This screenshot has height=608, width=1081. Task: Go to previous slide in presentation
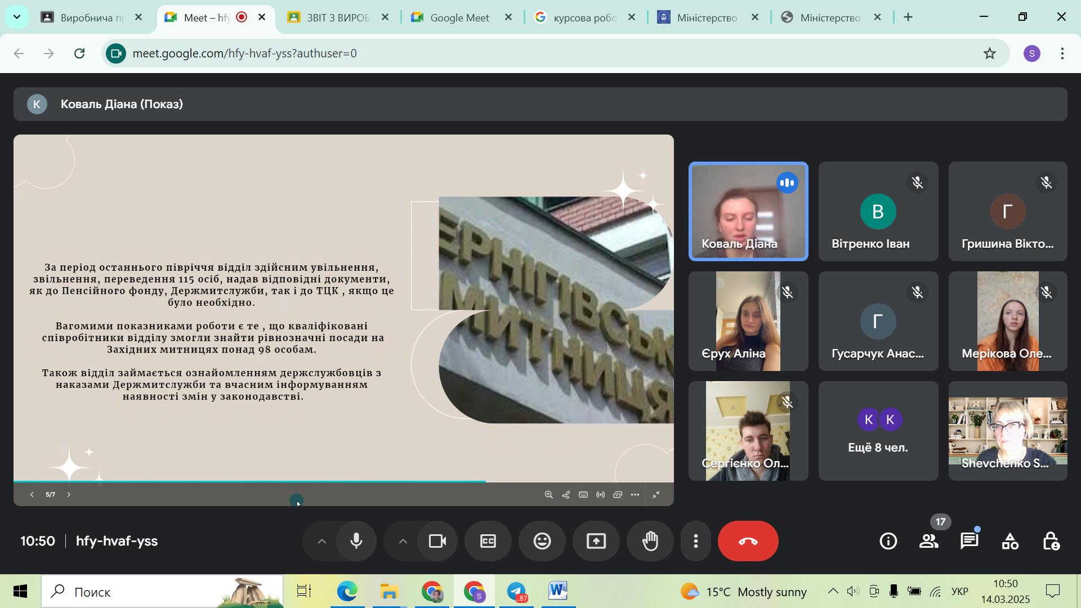pos(32,495)
